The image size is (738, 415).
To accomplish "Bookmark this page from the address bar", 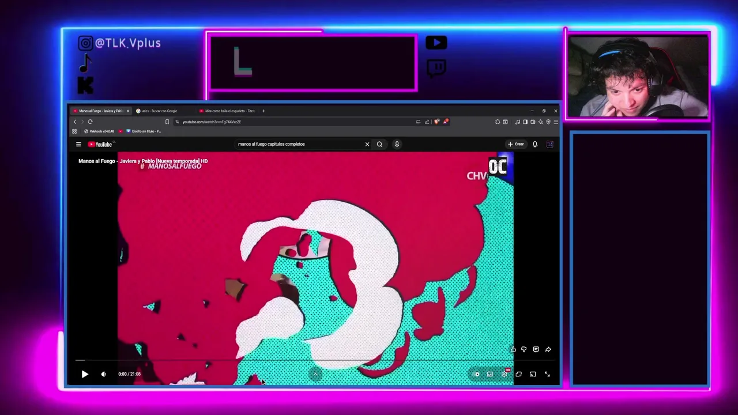I will (167, 122).
